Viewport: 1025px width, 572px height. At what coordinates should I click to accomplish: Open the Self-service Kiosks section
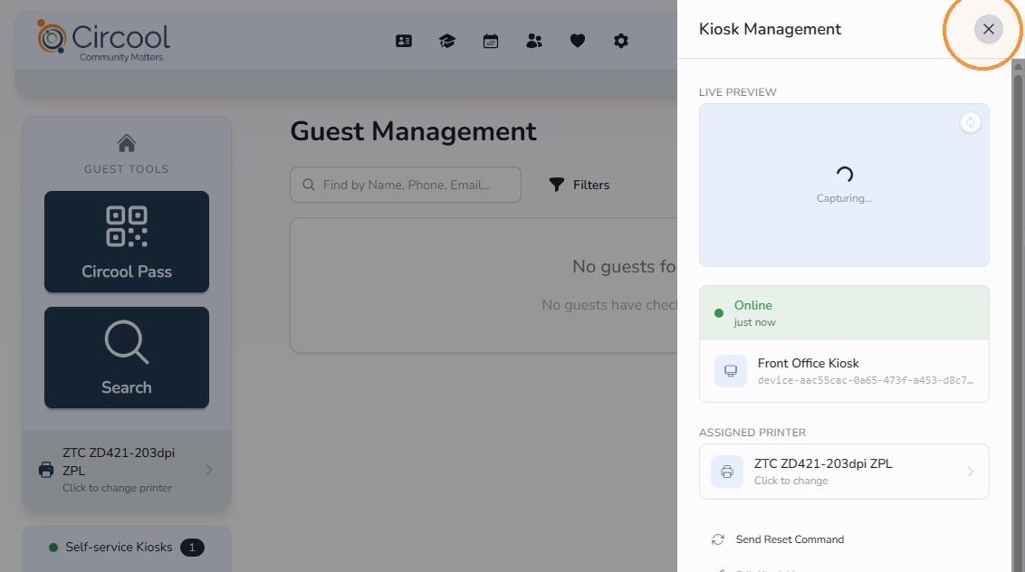click(127, 548)
